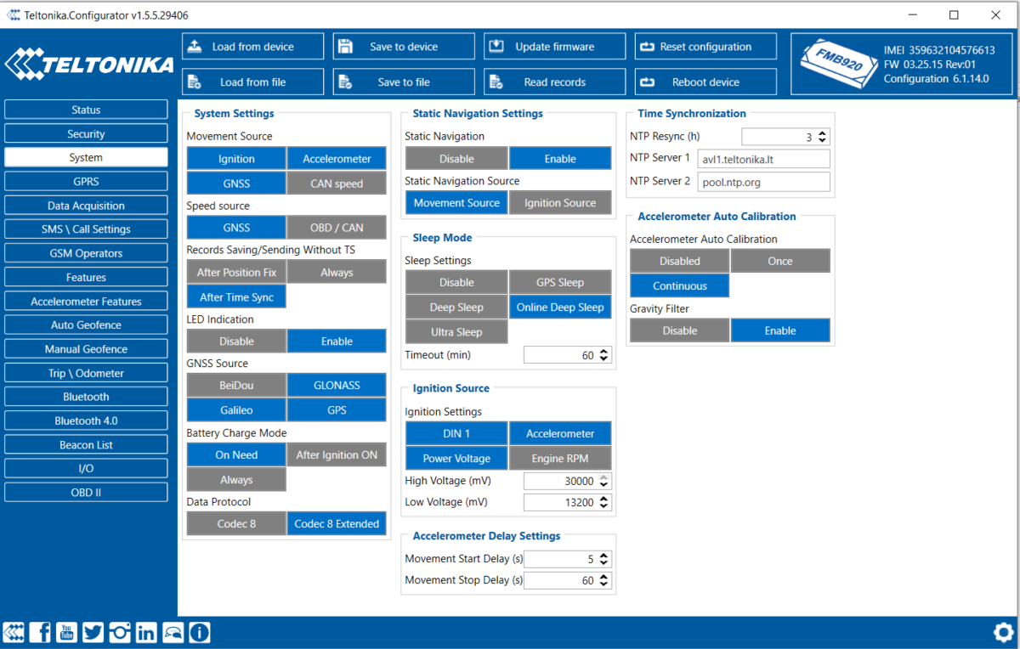Decrease NTP Resync hours with down arrow
This screenshot has height=649, width=1020.
tap(823, 140)
